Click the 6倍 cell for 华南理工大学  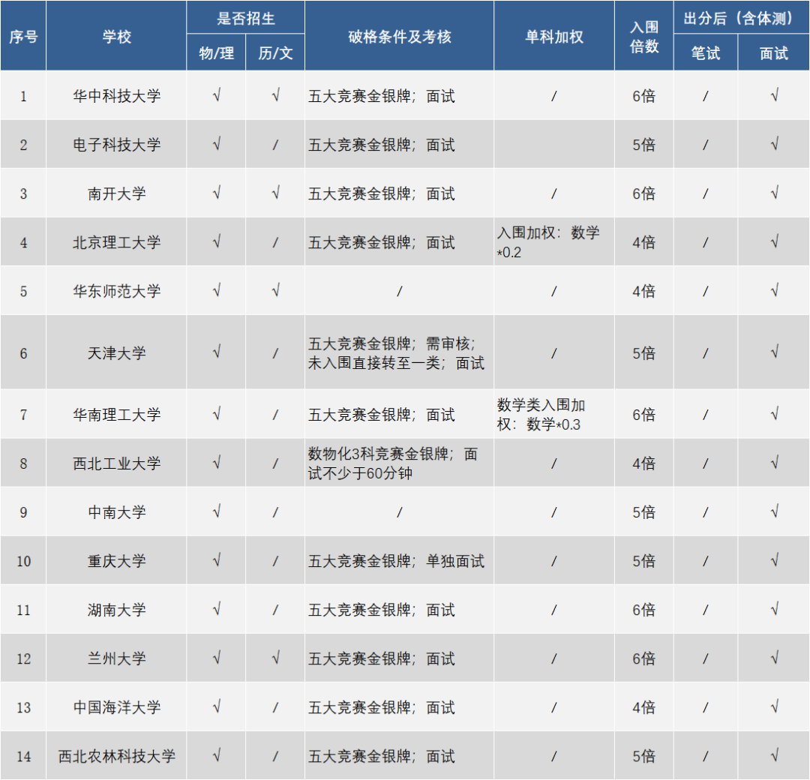click(x=644, y=414)
